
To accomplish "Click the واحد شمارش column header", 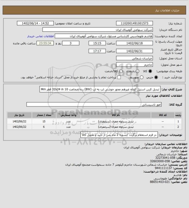I will click(69, 115).
